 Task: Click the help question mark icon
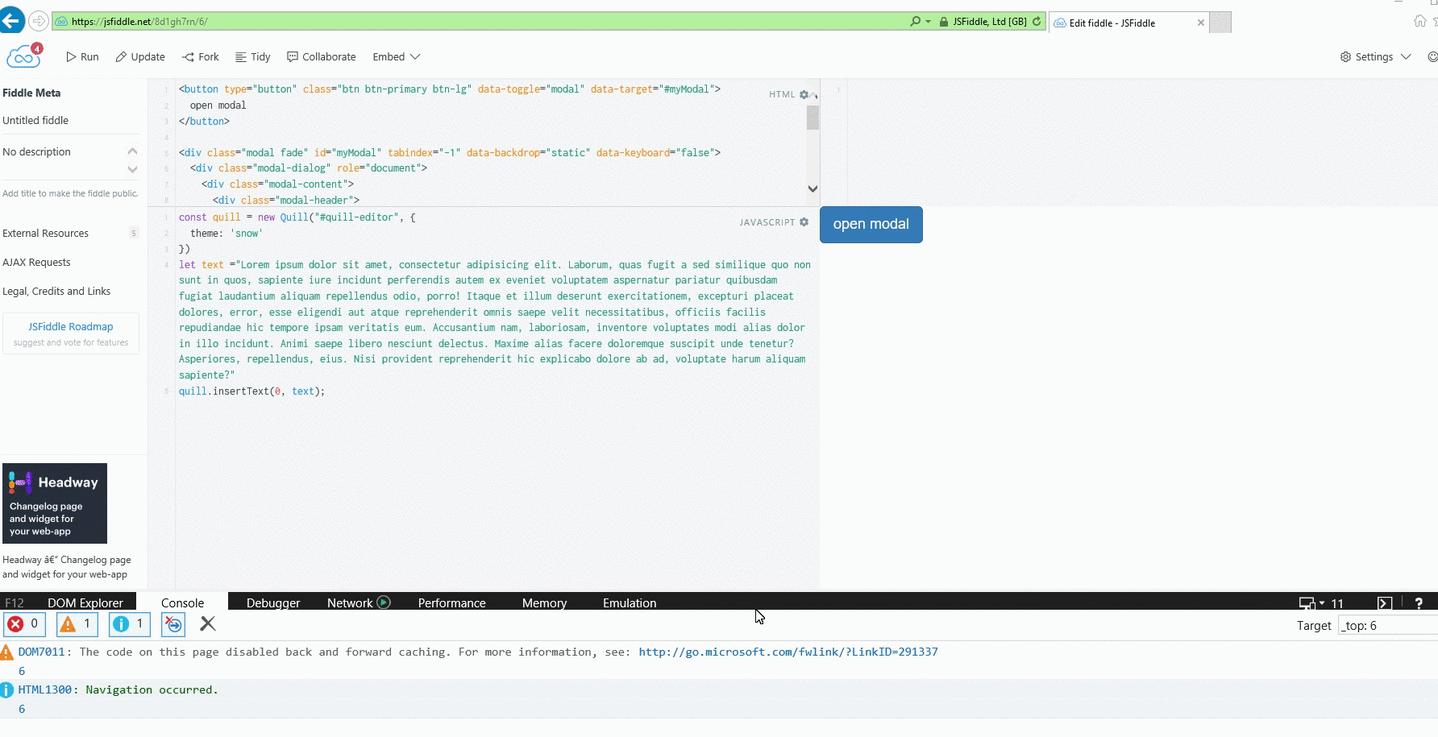coord(1418,602)
